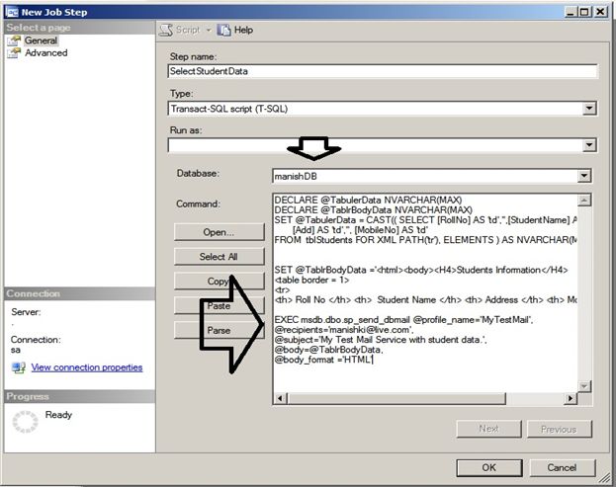Viewport: 616px width, 487px height.
Task: Click the @body_format ='HTML' line
Action: point(323,360)
